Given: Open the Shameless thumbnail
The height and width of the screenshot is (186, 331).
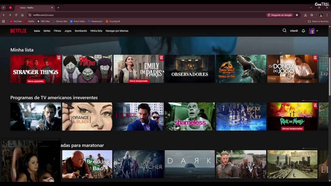Looking at the screenshot, I should [190, 117].
